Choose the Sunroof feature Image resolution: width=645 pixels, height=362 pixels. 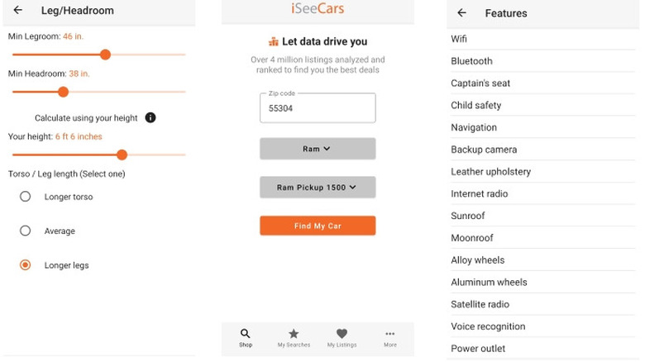pos(468,216)
